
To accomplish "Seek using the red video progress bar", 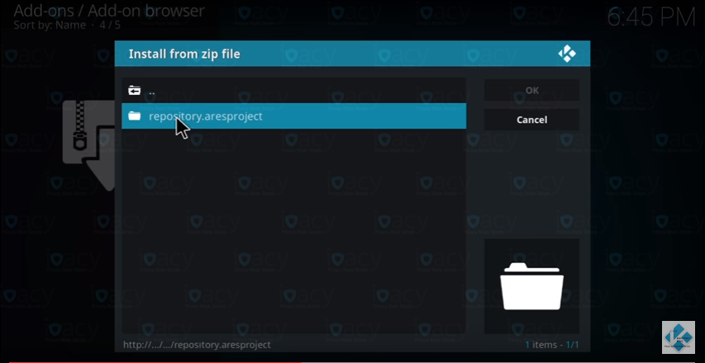I will 155,361.
